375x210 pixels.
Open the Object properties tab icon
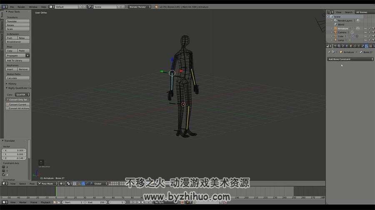[x=351, y=46]
